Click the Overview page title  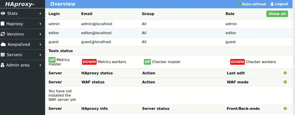(x=63, y=4)
